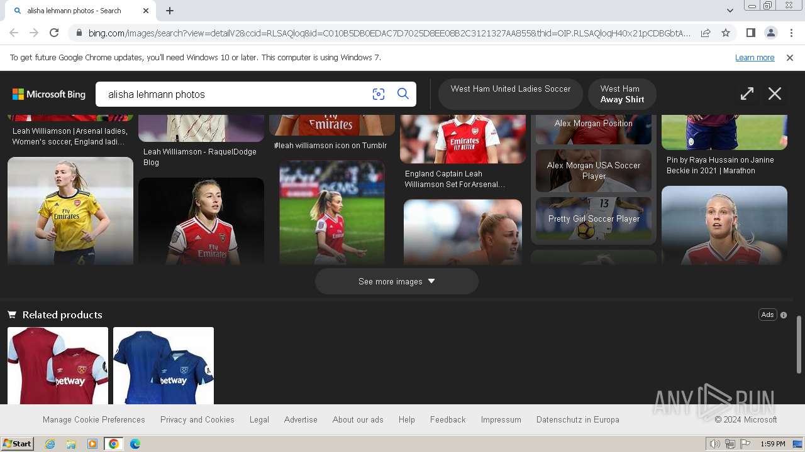
Task: Open the Advertise footer link
Action: click(x=301, y=419)
